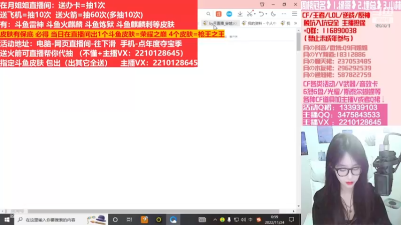Click the undo closed page icon

261,14
